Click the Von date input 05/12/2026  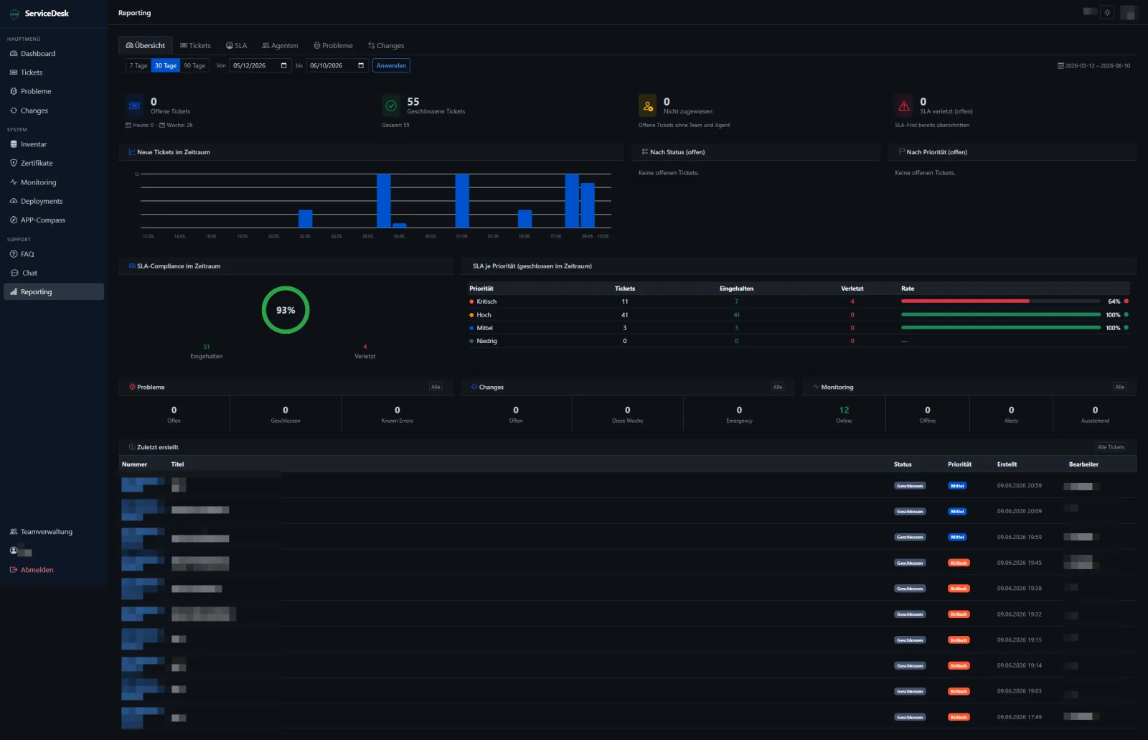pyautogui.click(x=260, y=65)
